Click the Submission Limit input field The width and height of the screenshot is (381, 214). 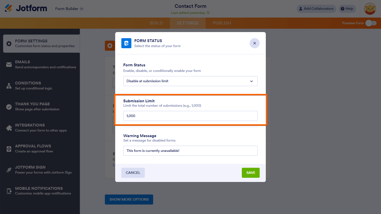(190, 116)
